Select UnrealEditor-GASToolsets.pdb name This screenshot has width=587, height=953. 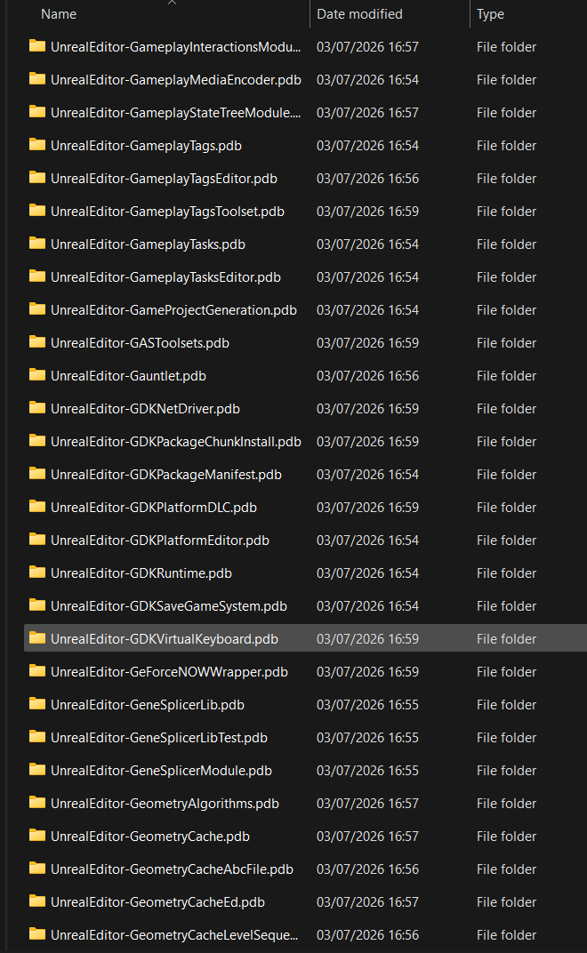pyautogui.click(x=140, y=342)
